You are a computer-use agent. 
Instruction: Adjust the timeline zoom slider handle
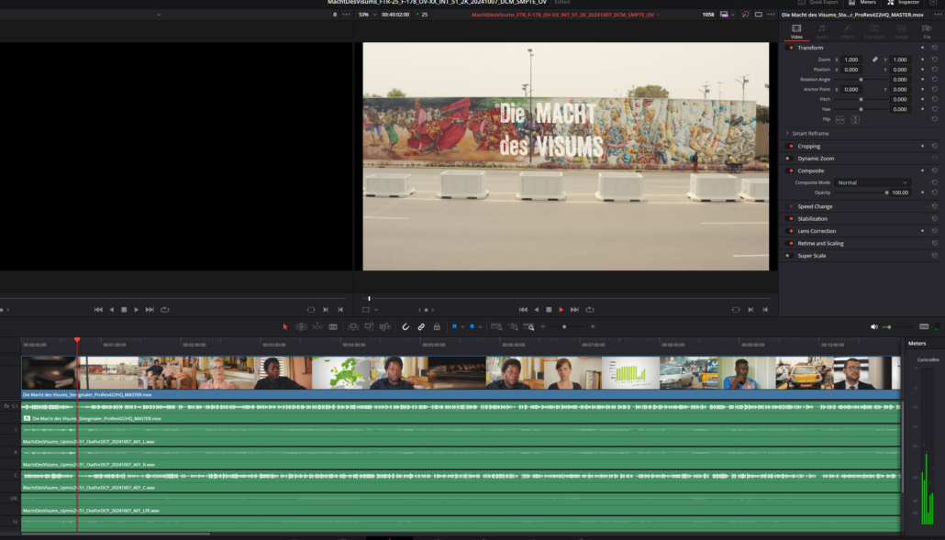pyautogui.click(x=564, y=327)
